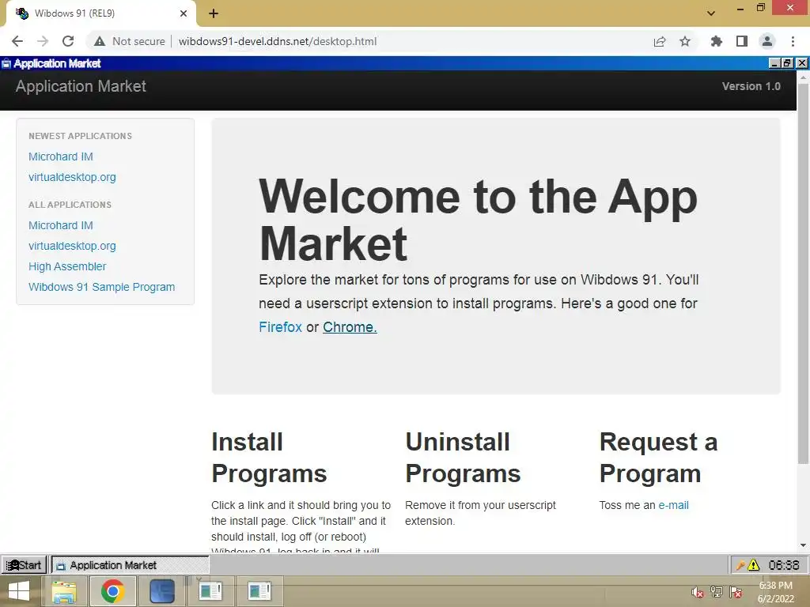Open virtualdesktop.org under Newest Applications

pyautogui.click(x=72, y=177)
